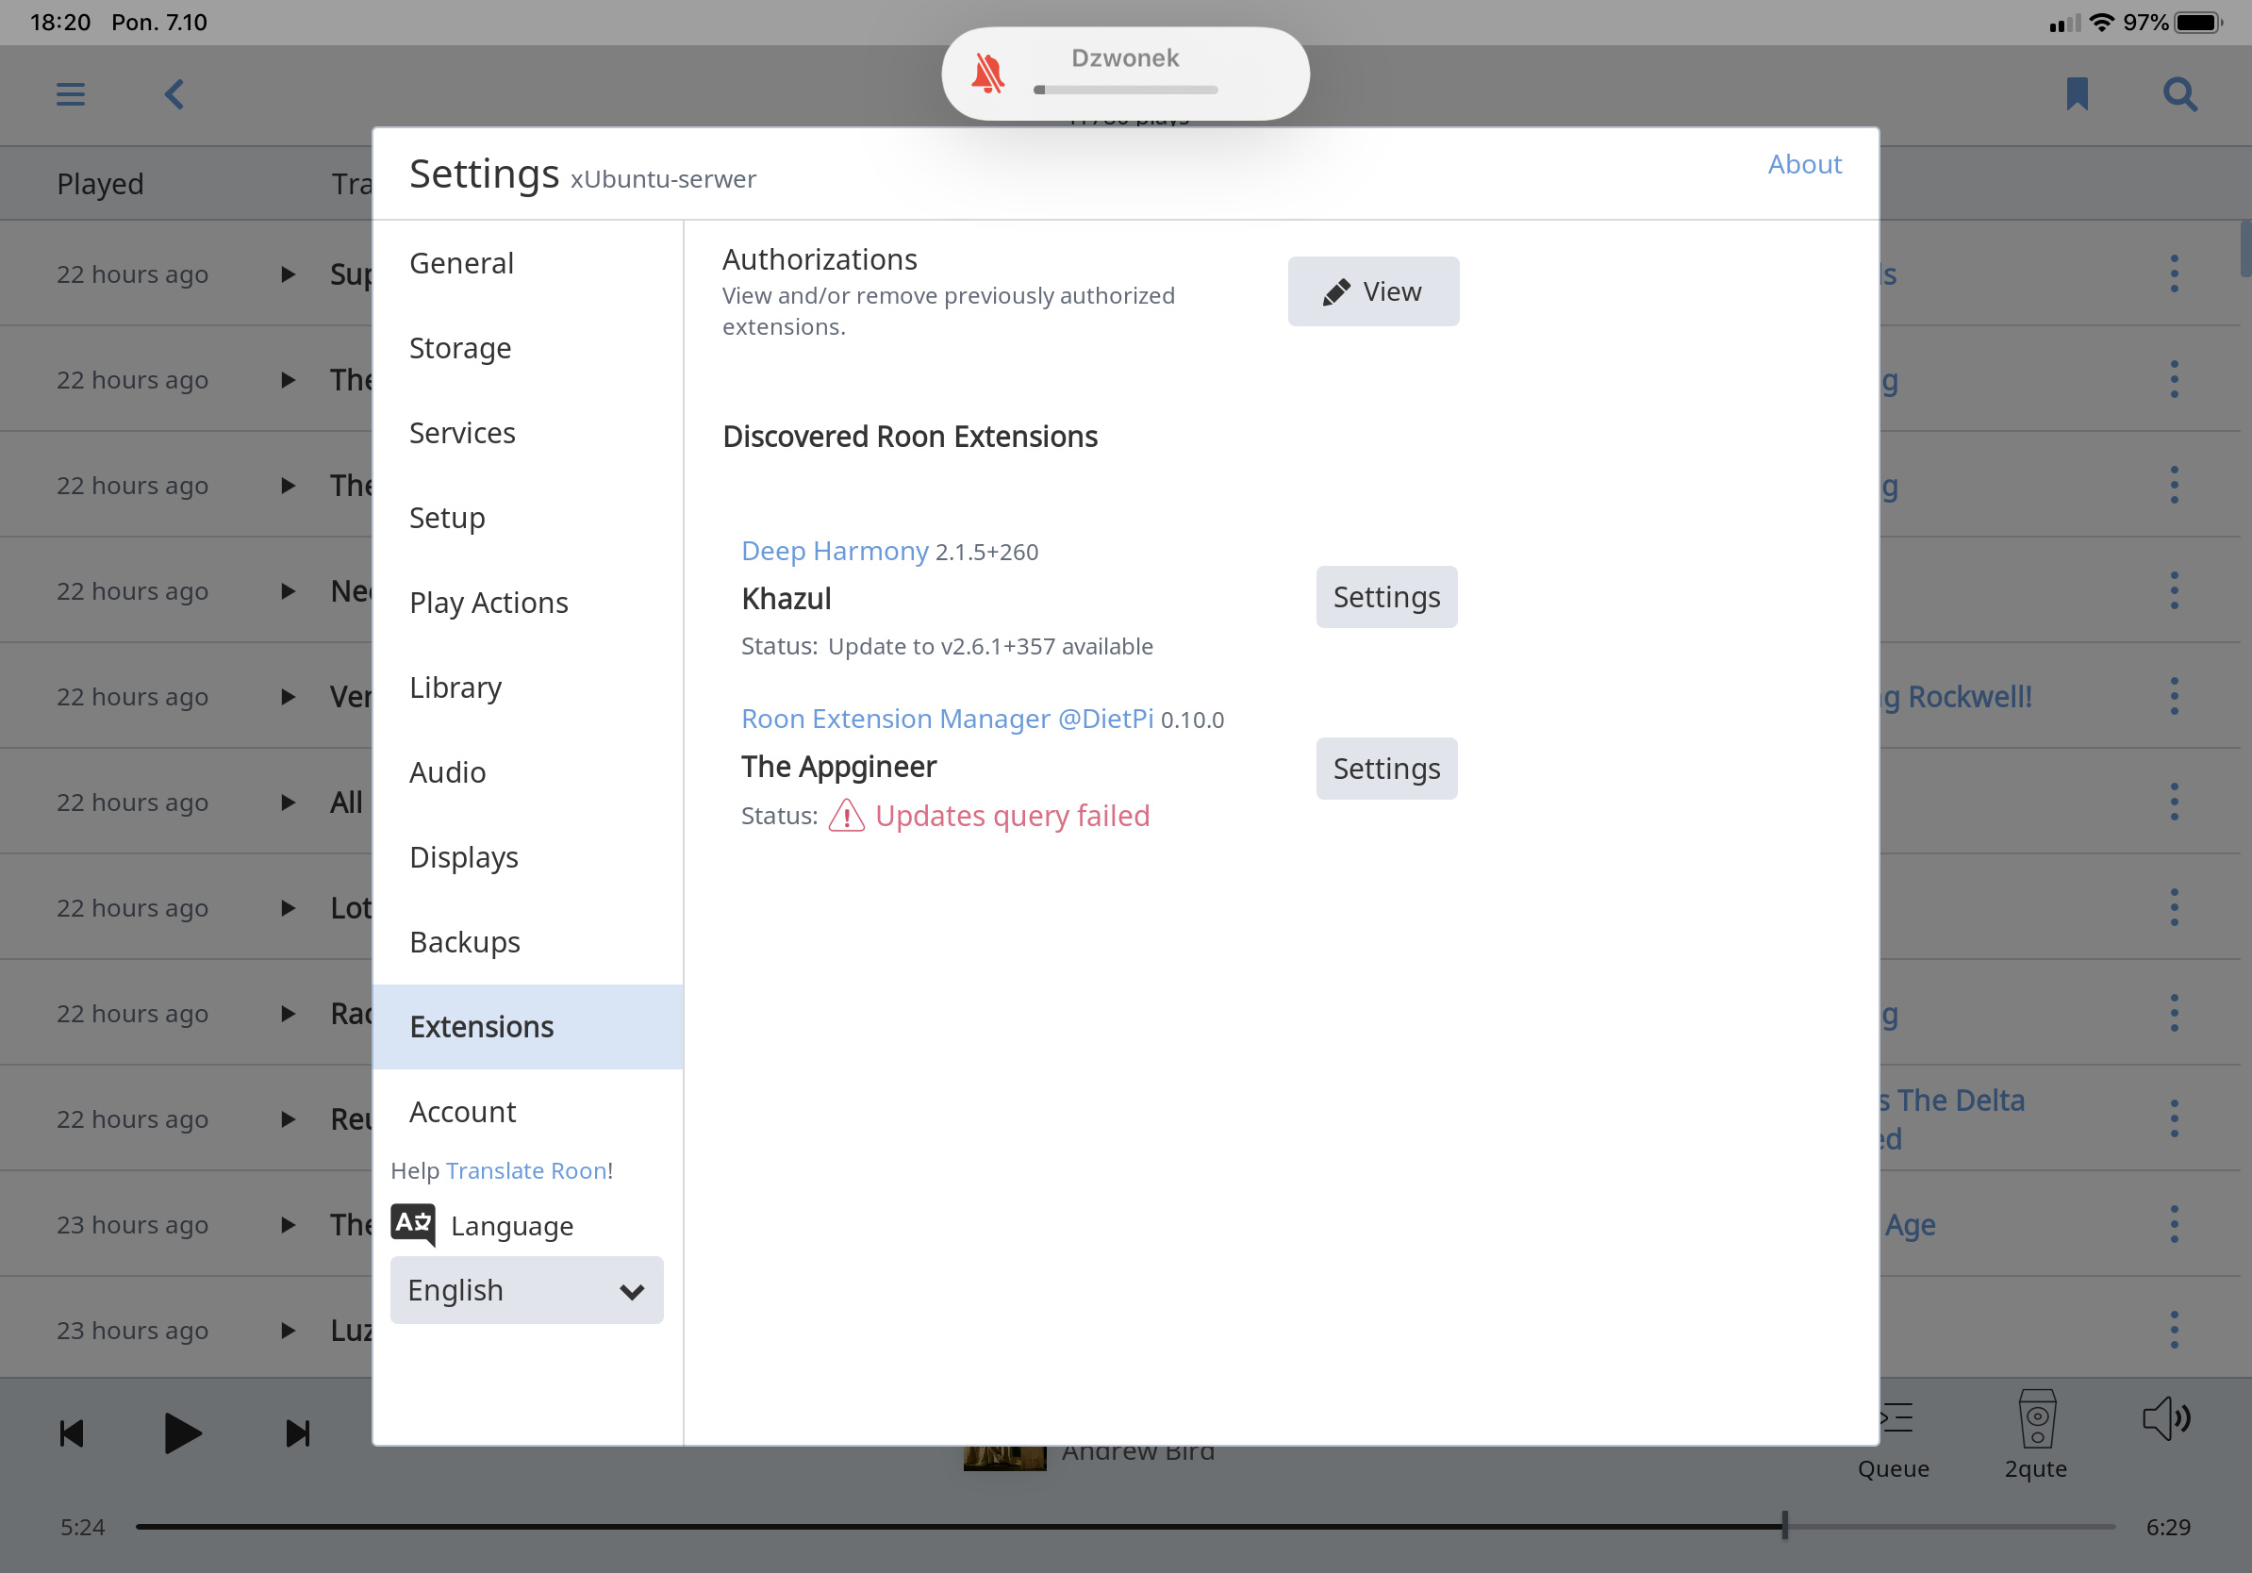Screen dimensions: 2252x1573
Task: Play the track in the Luz row
Action: tap(288, 1330)
